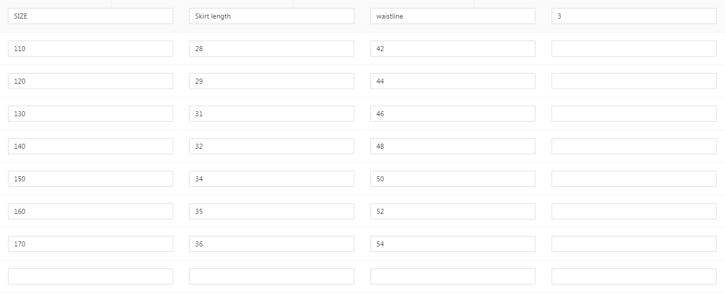
Task: Click the size field showing 110
Action: tap(91, 49)
